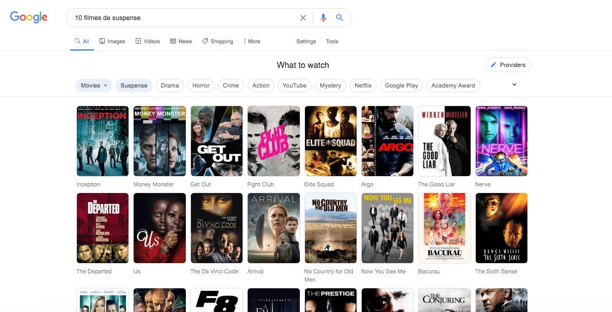Screen dimensions: 612x312
Task: Click the 'Now You See Me' title text
Action: [x=384, y=271]
